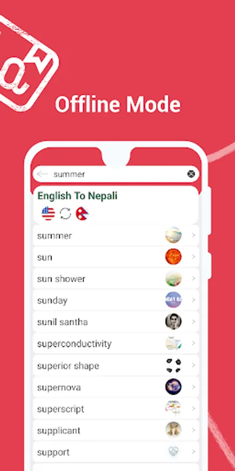
Task: Open the sun word entry
Action: point(116,257)
